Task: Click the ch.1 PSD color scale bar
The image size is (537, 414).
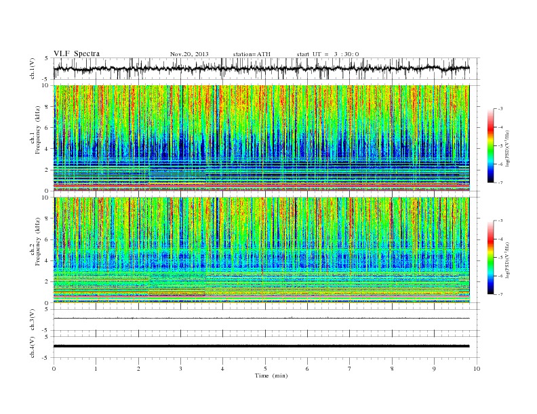Action: click(491, 146)
